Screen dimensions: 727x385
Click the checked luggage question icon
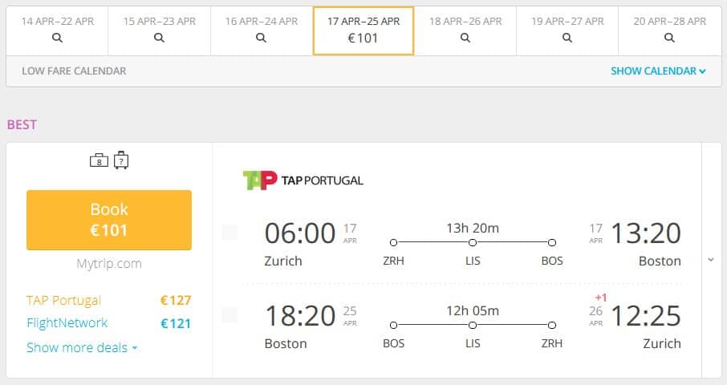tap(121, 160)
